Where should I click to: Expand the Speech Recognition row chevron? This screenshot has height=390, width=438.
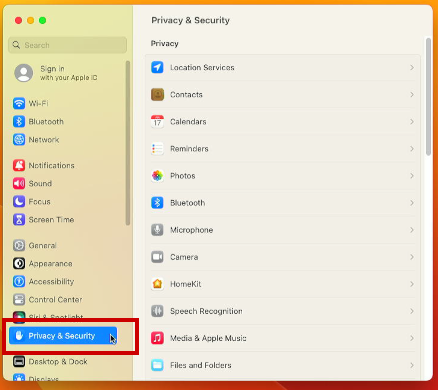(412, 311)
